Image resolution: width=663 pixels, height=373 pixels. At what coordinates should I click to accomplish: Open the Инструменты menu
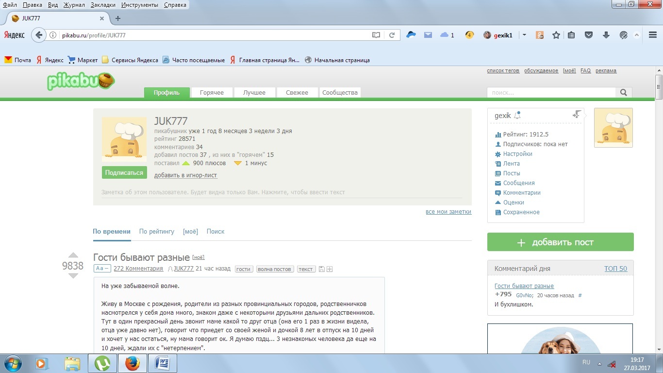(140, 4)
